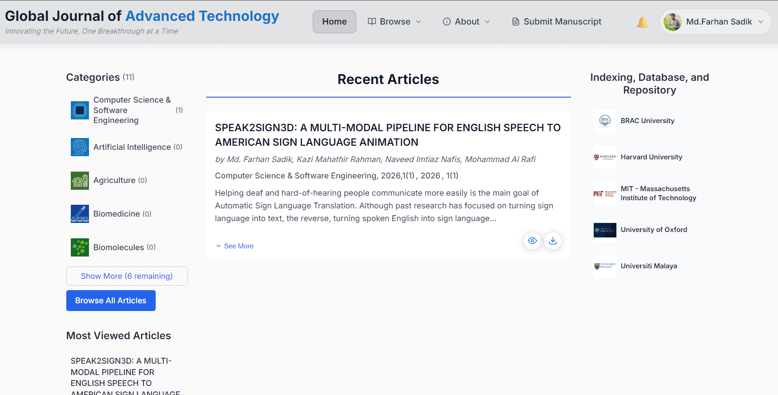Open the About dropdown menu

[467, 22]
